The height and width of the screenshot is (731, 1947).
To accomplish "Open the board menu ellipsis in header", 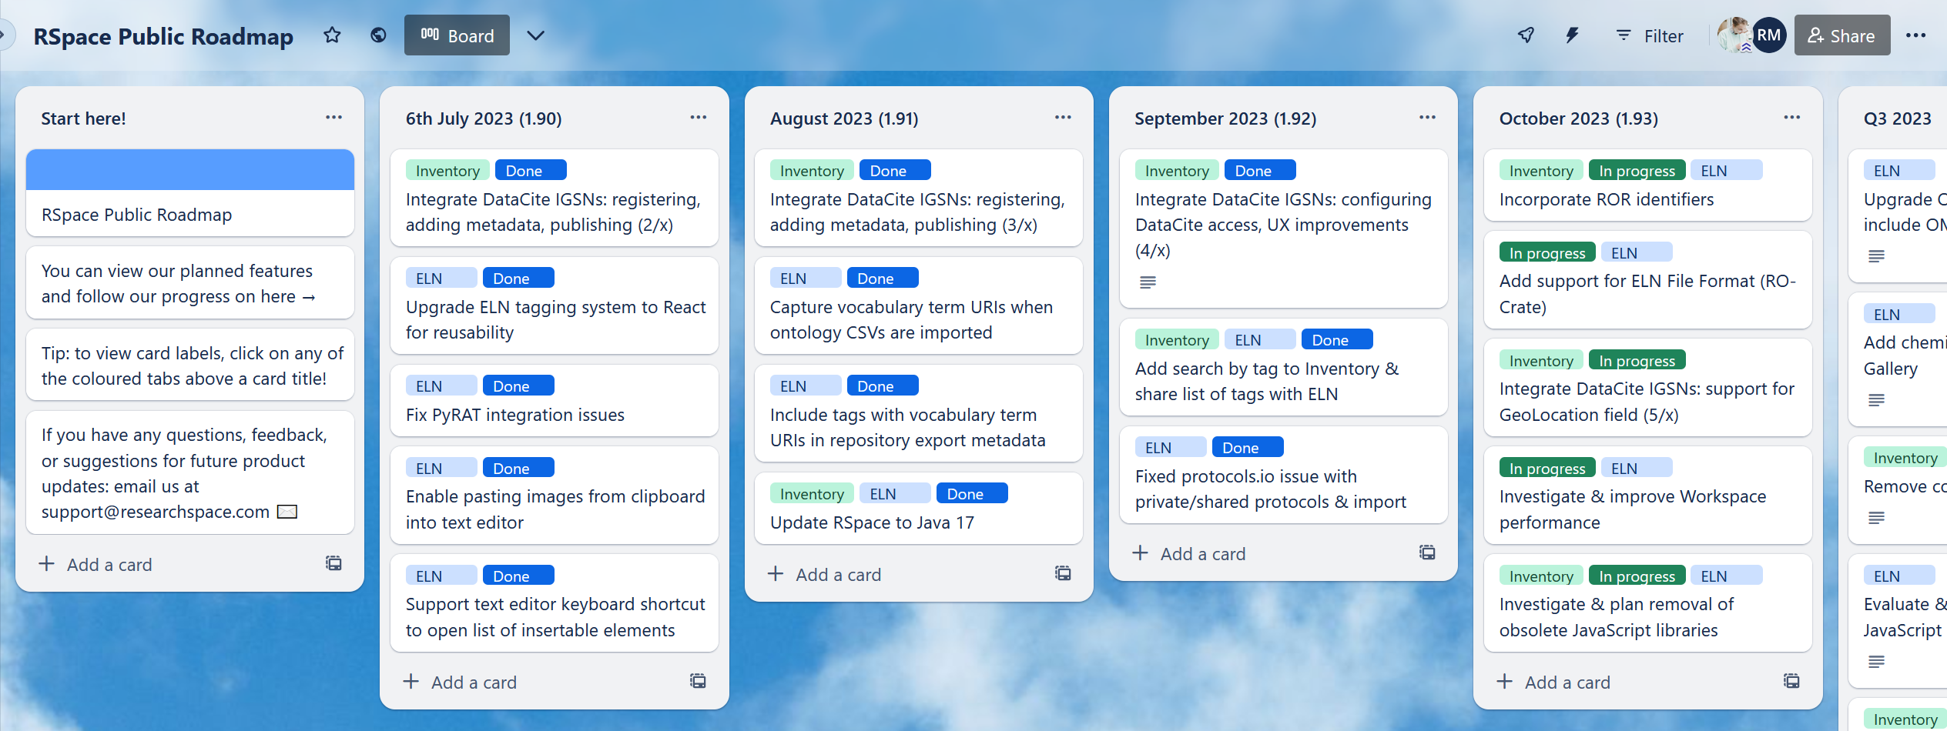I will pos(1915,35).
